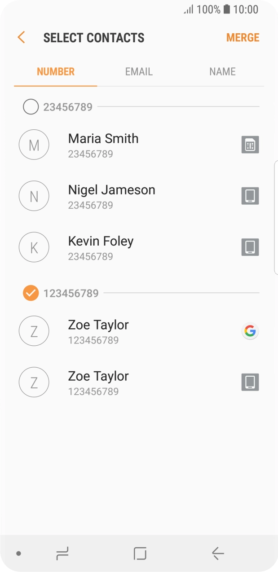Uncheck the 123456789 number group
Screen dimensions: 278x572
31,293
